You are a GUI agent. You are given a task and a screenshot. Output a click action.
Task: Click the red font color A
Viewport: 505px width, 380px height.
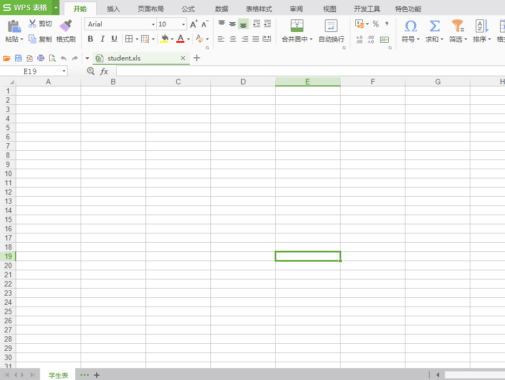(181, 39)
